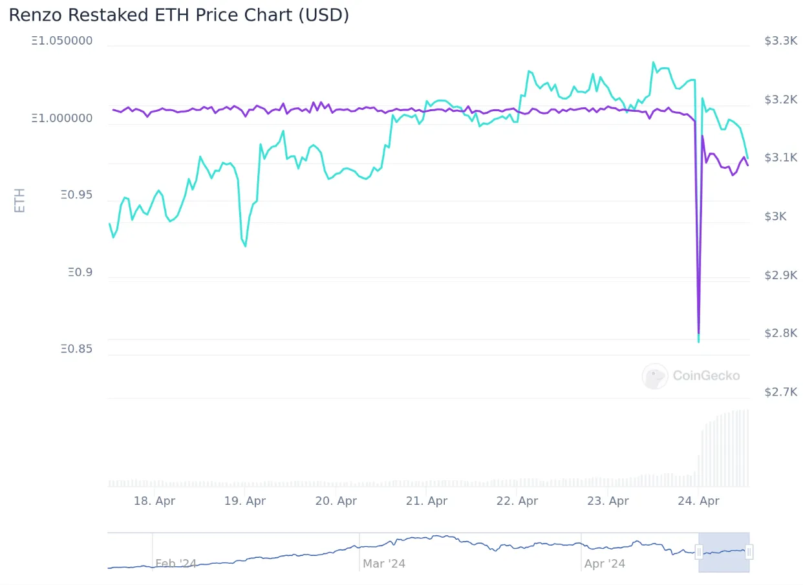Click the Ξ1.000000 left axis label
The height and width of the screenshot is (585, 803).
(x=62, y=118)
